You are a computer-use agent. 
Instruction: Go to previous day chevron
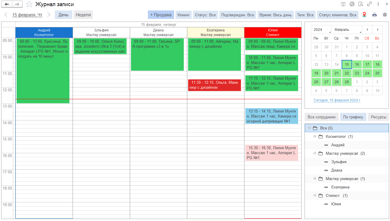point(6,15)
